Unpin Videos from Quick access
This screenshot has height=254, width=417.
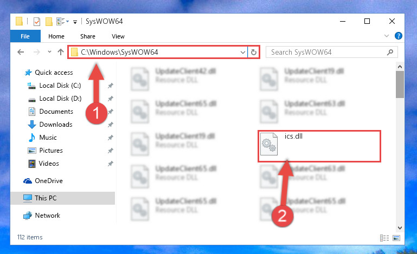point(111,164)
